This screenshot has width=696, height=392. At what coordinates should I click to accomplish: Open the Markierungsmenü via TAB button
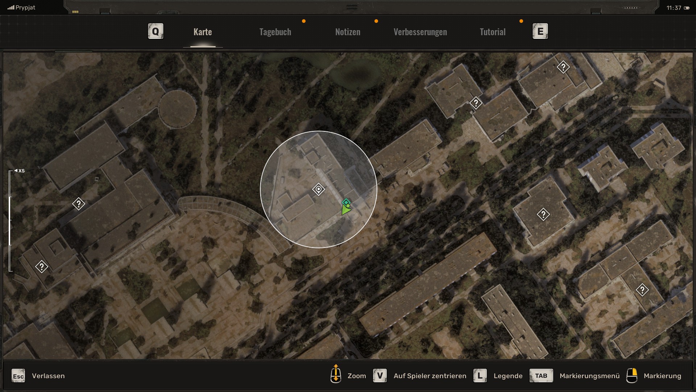(x=541, y=376)
